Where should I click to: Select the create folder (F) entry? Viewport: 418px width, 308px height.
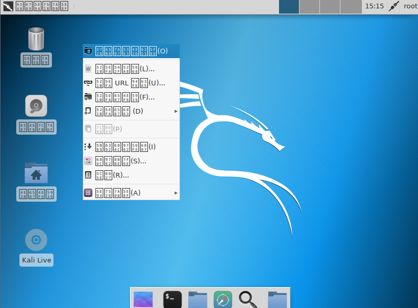coord(131,97)
